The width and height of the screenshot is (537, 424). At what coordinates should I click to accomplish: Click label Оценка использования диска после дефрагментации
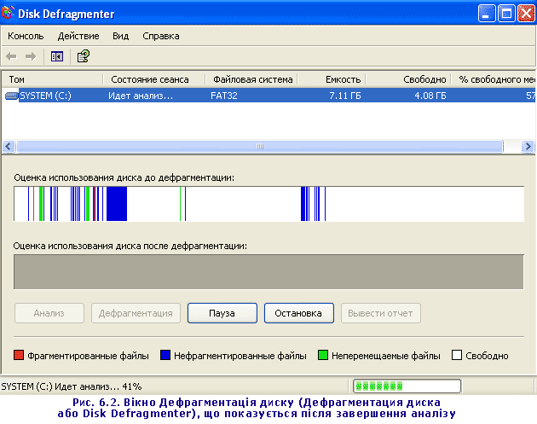point(130,246)
